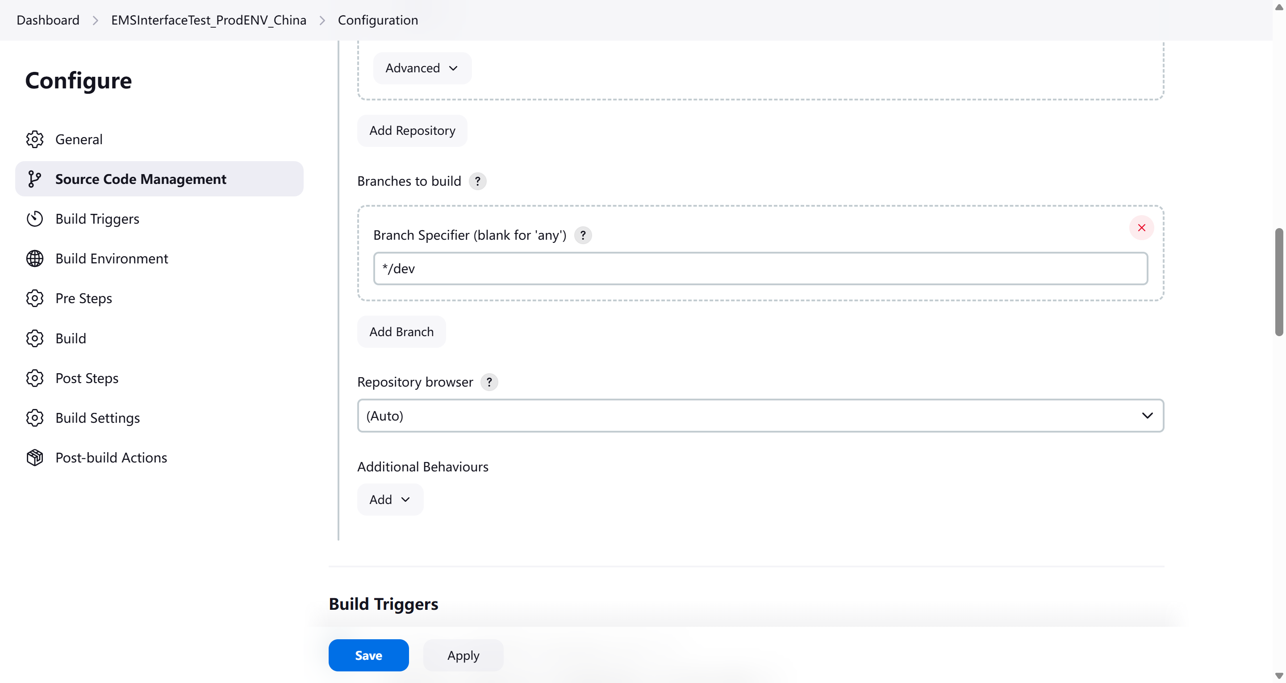The image size is (1286, 683).
Task: Open the Additional Behaviours Add dropdown
Action: coord(390,499)
